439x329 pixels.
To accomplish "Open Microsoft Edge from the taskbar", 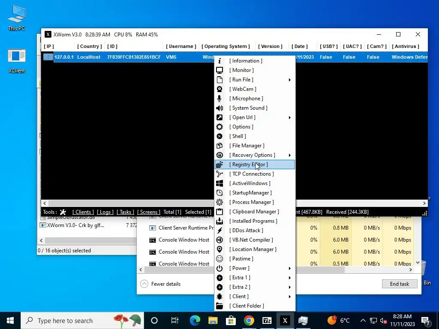I will click(x=195, y=320).
